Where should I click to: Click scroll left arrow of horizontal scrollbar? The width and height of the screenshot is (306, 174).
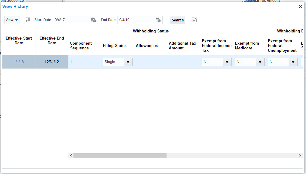71,156
